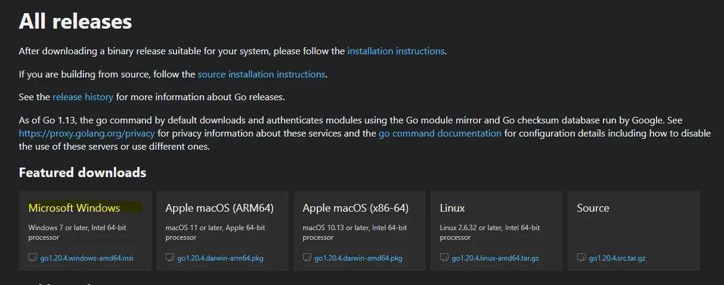Open the installation instructions link

(395, 51)
